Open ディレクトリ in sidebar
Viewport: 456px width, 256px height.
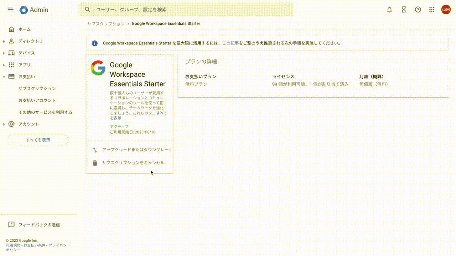pos(31,41)
